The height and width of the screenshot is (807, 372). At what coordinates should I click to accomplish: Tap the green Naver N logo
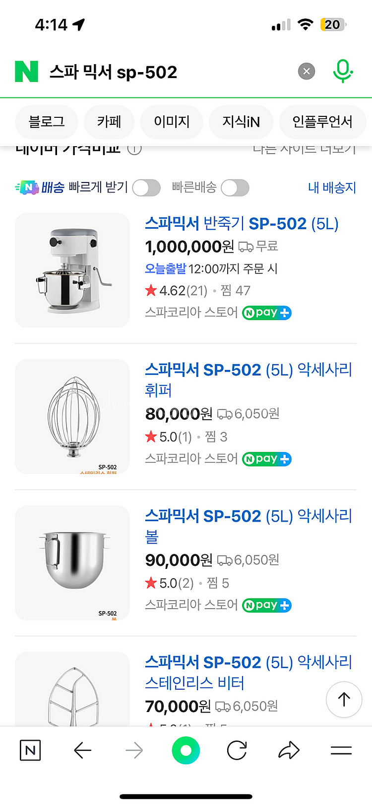[x=27, y=72]
